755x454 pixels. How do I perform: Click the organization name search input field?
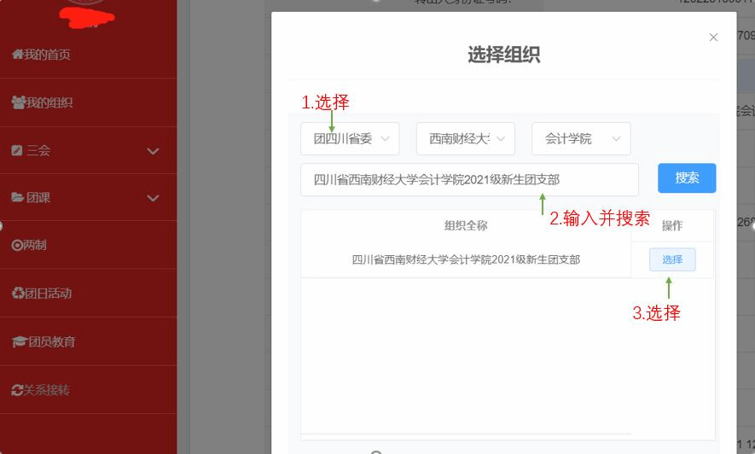click(469, 179)
